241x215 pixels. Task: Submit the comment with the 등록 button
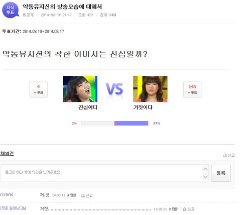tap(221, 173)
